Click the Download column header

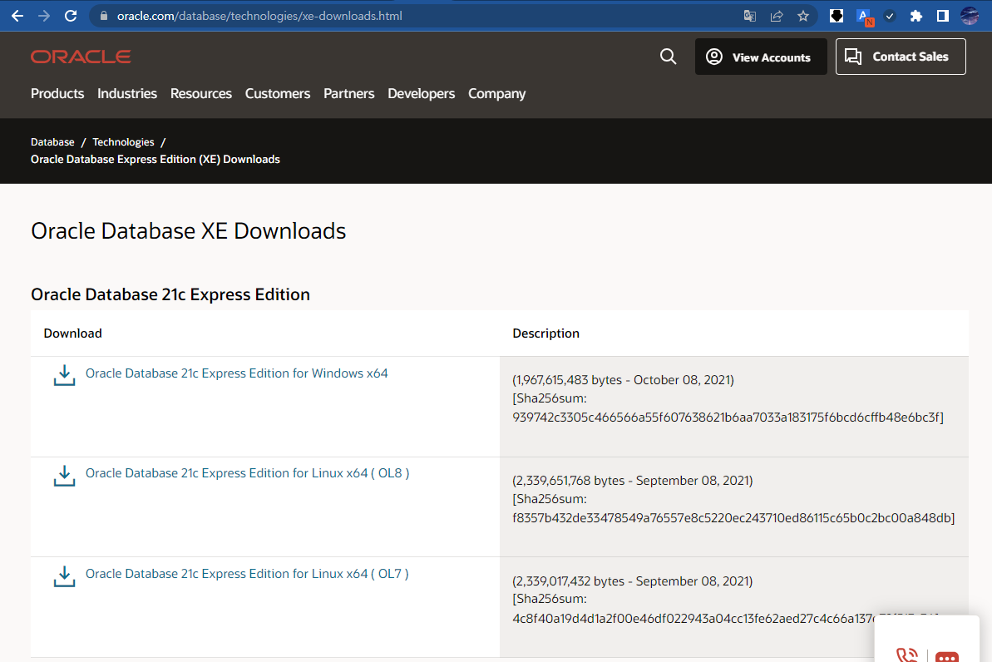[72, 333]
